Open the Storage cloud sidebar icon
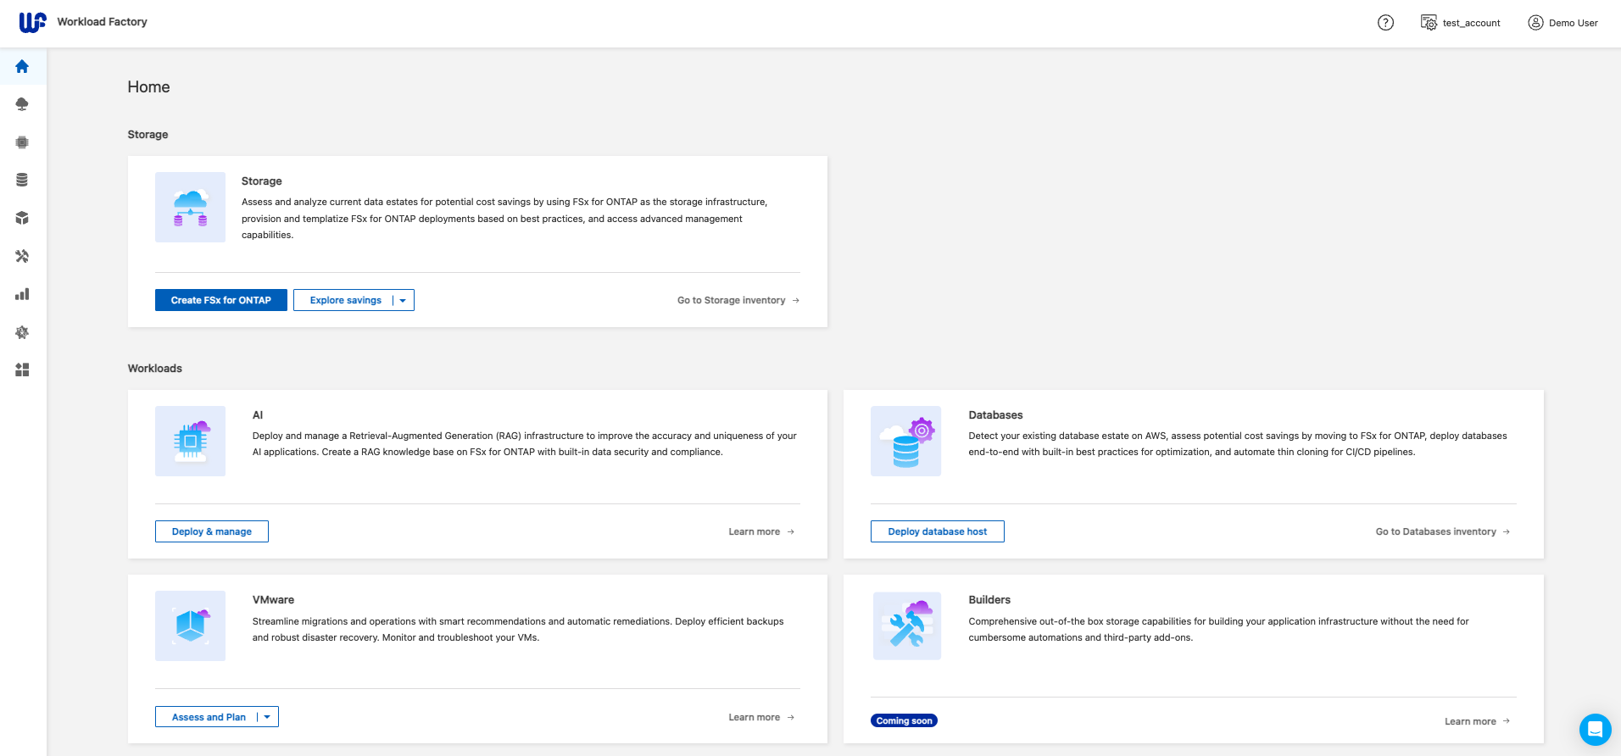The image size is (1621, 756). (x=22, y=104)
